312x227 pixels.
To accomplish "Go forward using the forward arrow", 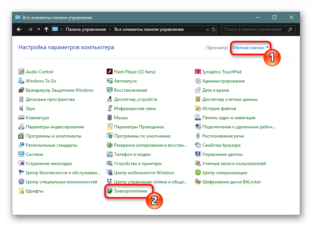I will coord(30,29).
